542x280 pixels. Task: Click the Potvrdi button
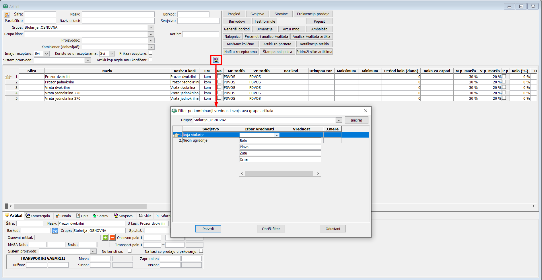point(208,229)
